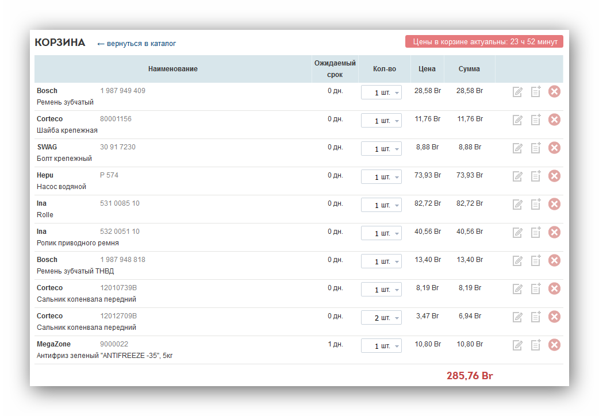Click the 'Насос водяной' item name
The image size is (599, 416).
click(x=62, y=187)
